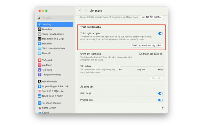Screen dimensions: 203x126
Task: Click the Tìm kiếm search field
Action: [x=55, y=18]
